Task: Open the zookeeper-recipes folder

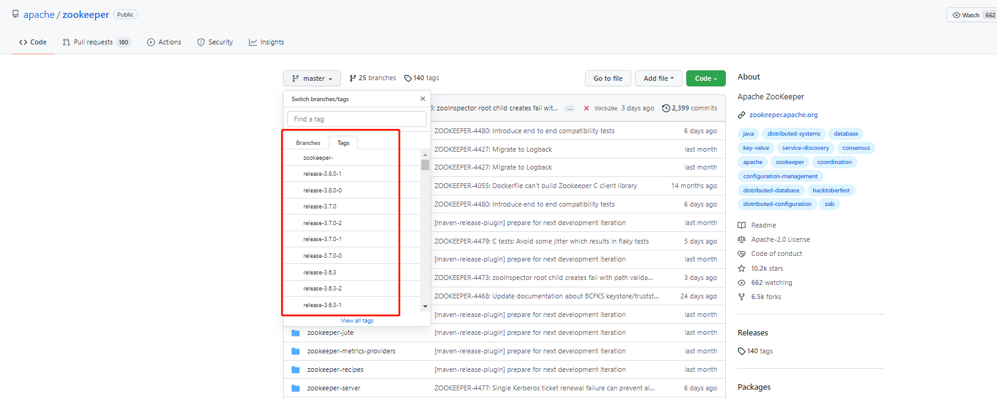Action: 335,369
